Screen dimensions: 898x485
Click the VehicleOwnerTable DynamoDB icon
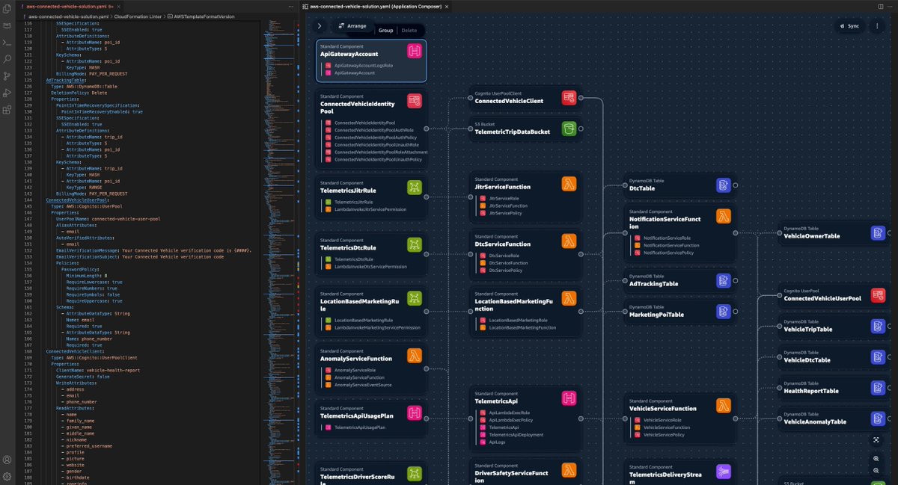(x=879, y=233)
